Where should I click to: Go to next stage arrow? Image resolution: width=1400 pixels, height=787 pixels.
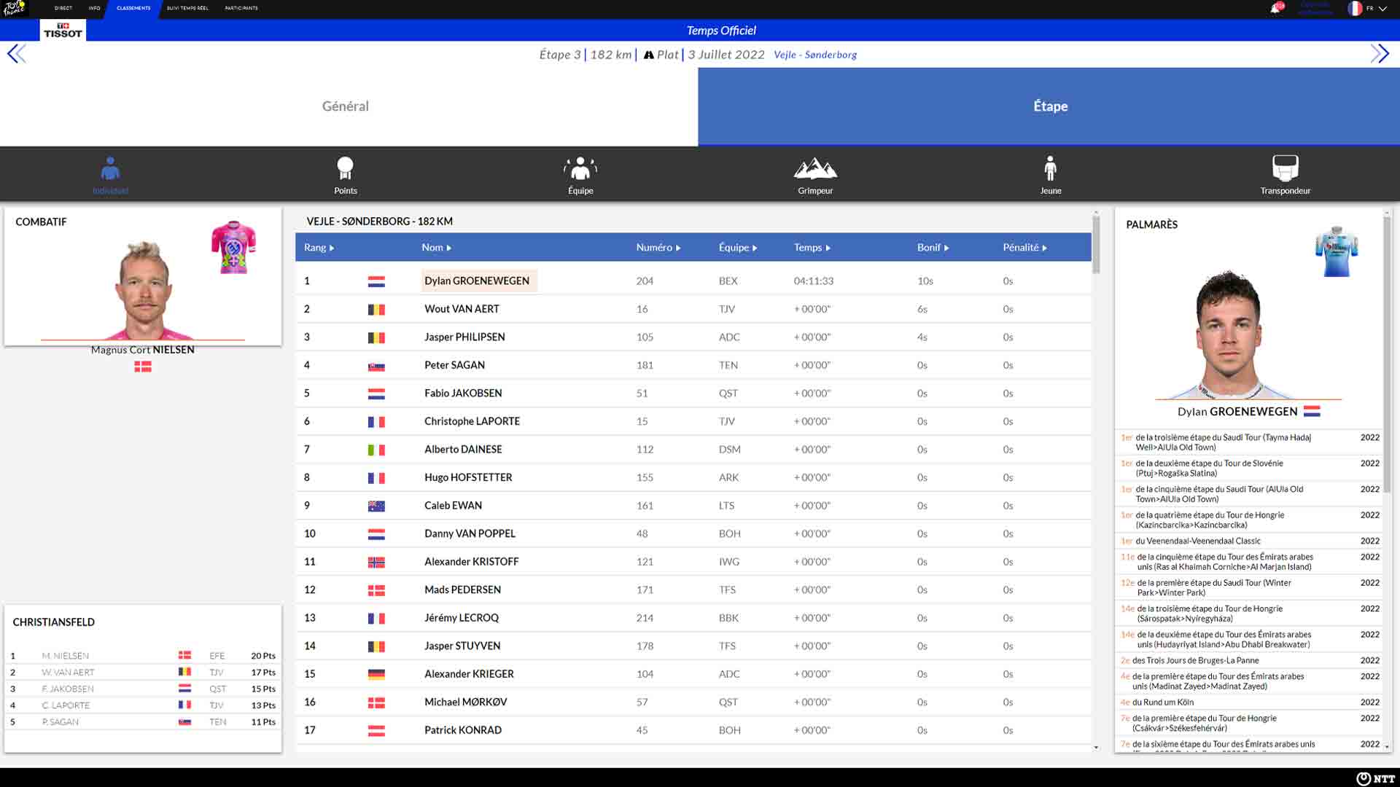(1379, 54)
